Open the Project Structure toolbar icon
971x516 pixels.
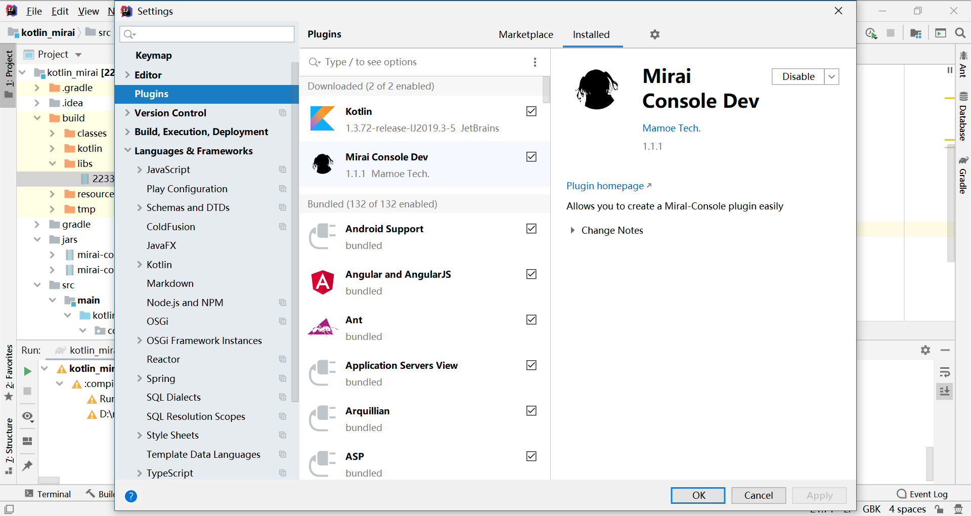coord(915,33)
